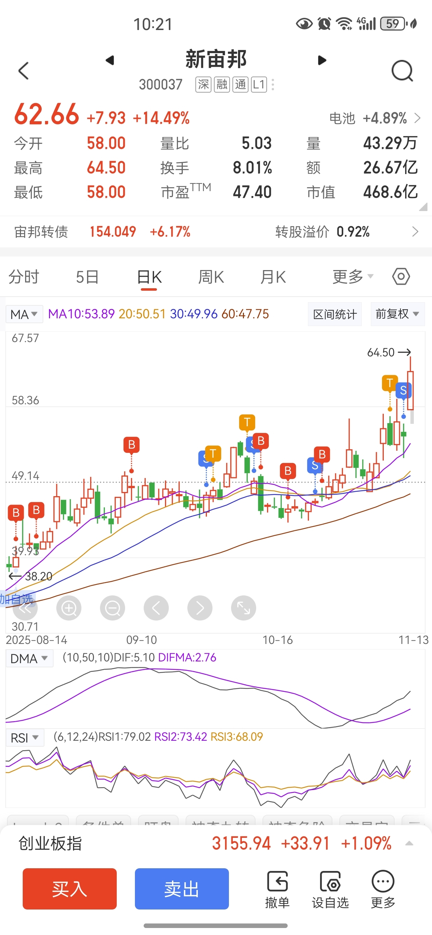The image size is (432, 935).
Task: Tap the RSI1:79.02 reading
Action: [x=124, y=737]
